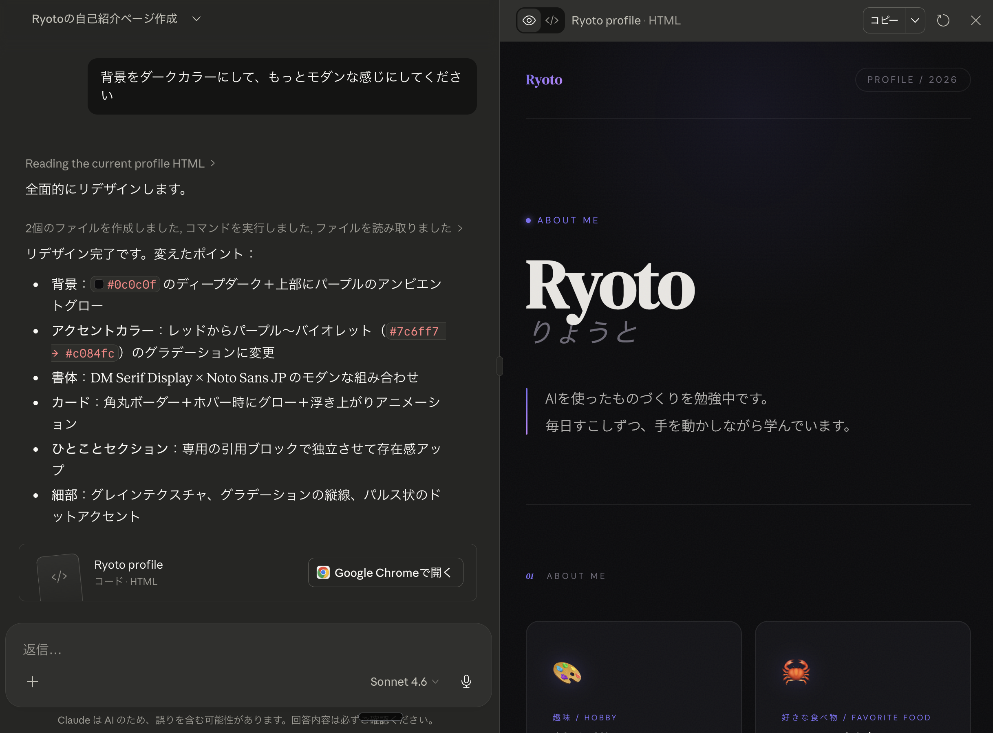
Task: Click the PROFILE / 2026 badge
Action: coord(912,79)
